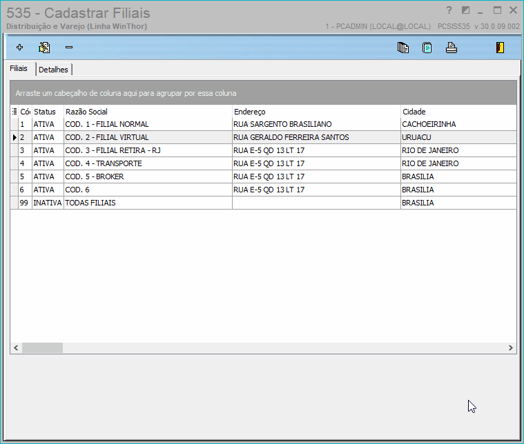Image resolution: width=524 pixels, height=444 pixels.
Task: Click RIO DE JANEIRO in the FILIAL RETIRA row
Action: (458, 150)
